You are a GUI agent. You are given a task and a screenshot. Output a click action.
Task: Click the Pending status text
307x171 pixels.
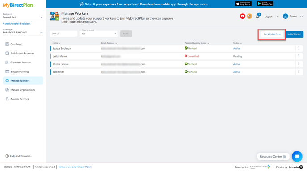click(x=237, y=56)
